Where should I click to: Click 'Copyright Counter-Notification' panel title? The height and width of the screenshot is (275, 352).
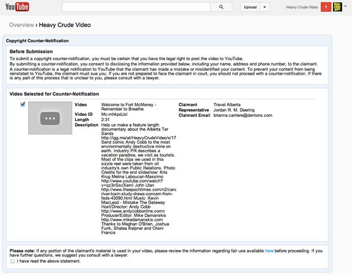coord(37,40)
